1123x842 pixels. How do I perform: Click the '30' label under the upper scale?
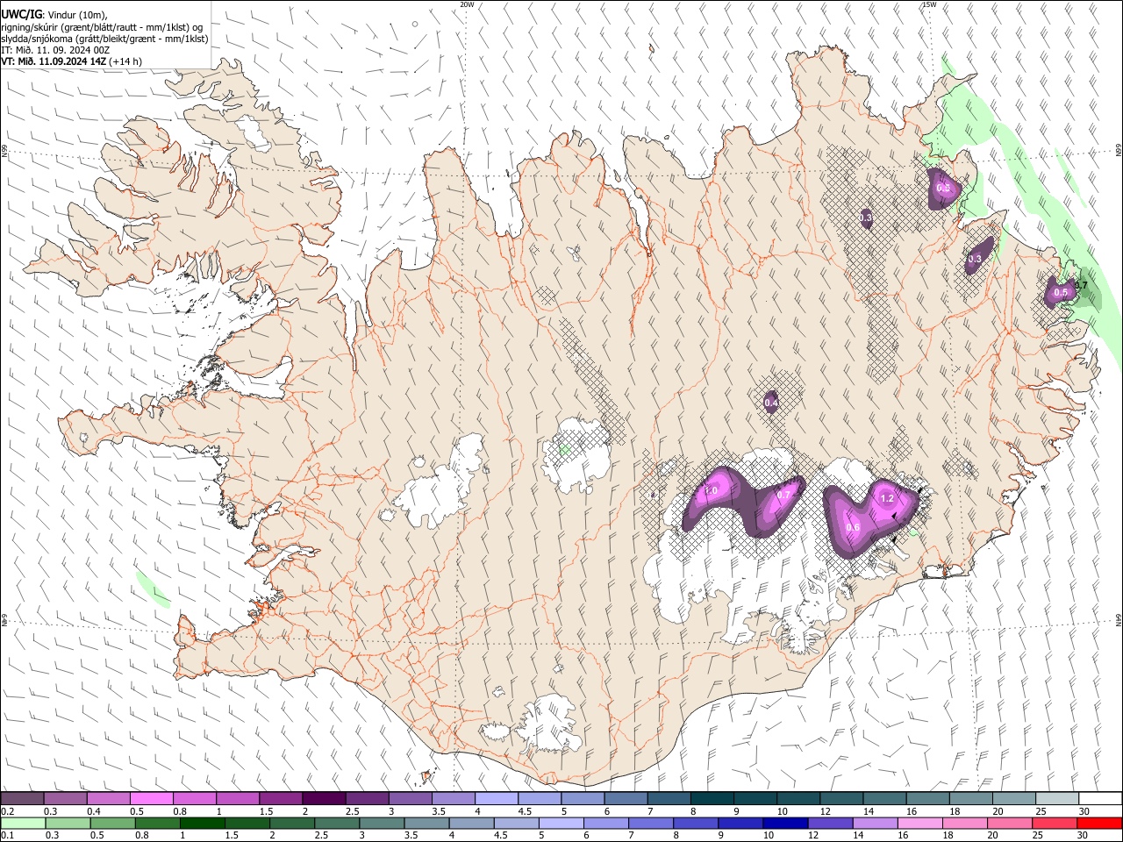1084,811
